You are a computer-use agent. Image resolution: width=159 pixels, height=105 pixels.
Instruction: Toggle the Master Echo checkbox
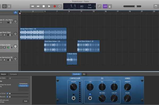[x=7, y=93]
